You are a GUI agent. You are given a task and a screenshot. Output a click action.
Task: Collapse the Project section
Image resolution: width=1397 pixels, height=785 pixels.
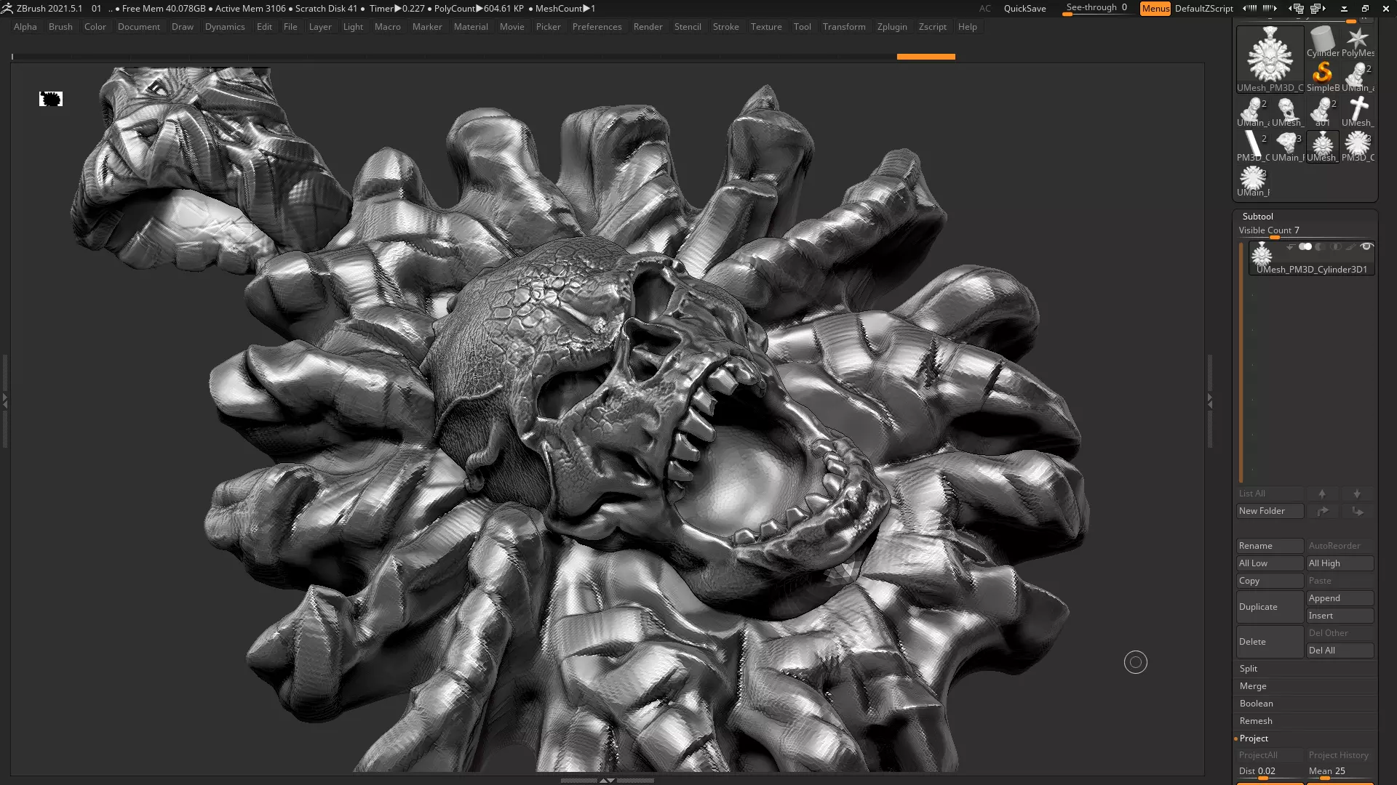coord(1254,738)
